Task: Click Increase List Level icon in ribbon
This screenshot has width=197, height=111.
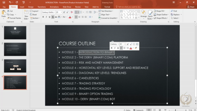Action: click(90, 12)
